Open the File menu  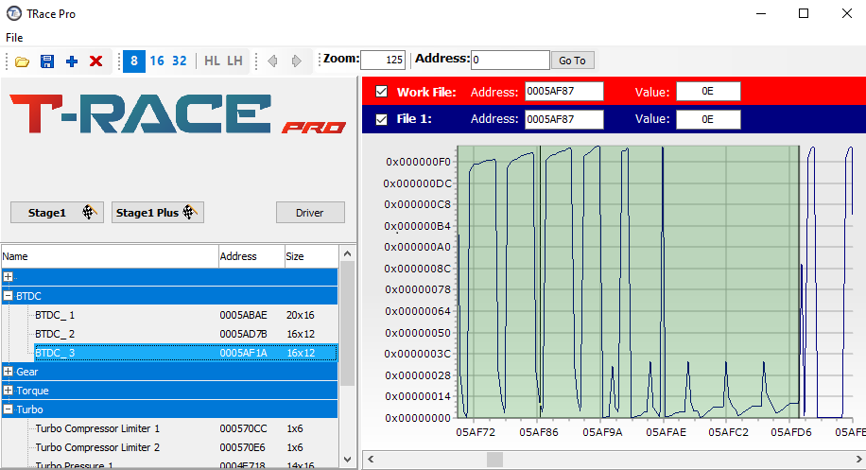[x=14, y=38]
